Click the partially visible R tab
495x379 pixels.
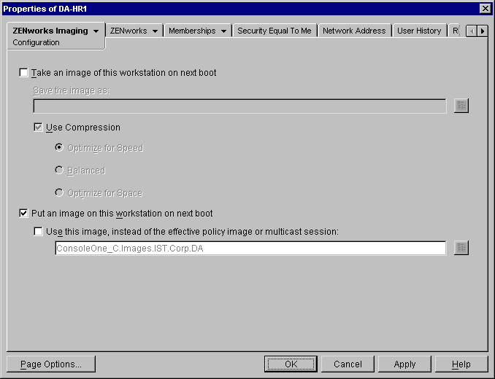(x=456, y=31)
